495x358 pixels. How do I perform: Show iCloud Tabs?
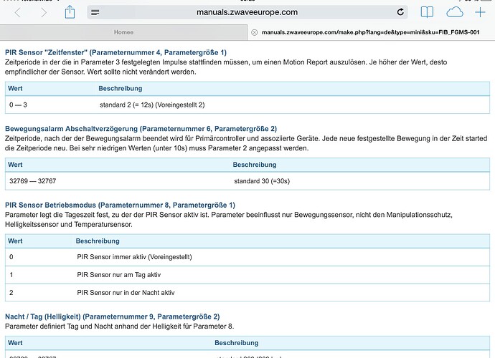pyautogui.click(x=454, y=12)
